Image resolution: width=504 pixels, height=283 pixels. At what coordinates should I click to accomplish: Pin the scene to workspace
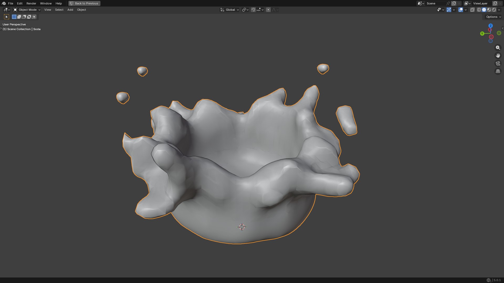point(448,3)
